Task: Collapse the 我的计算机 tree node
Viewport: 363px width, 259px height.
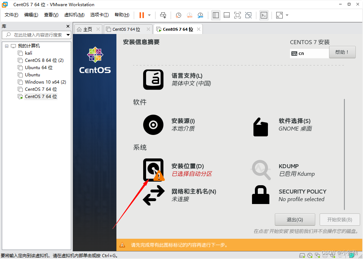Action: click(x=7, y=46)
